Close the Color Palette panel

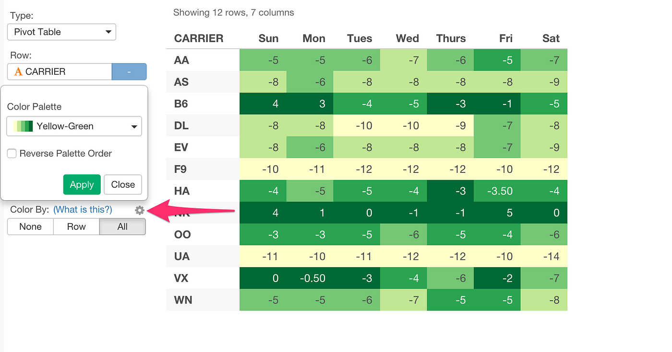pyautogui.click(x=122, y=184)
